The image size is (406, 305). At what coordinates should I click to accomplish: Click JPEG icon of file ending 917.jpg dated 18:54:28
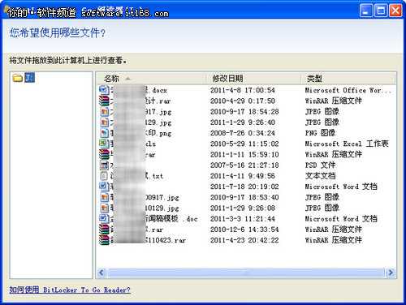[104, 112]
